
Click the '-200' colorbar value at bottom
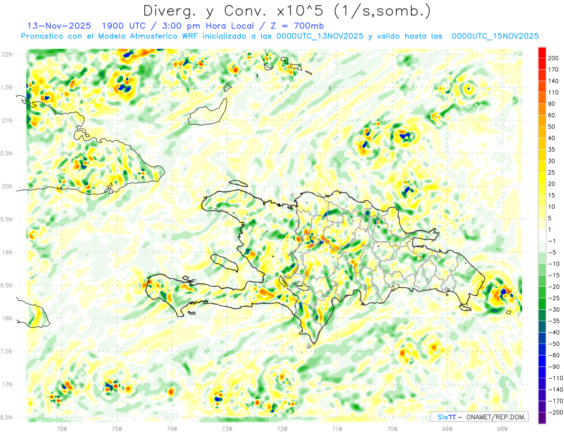555,412
